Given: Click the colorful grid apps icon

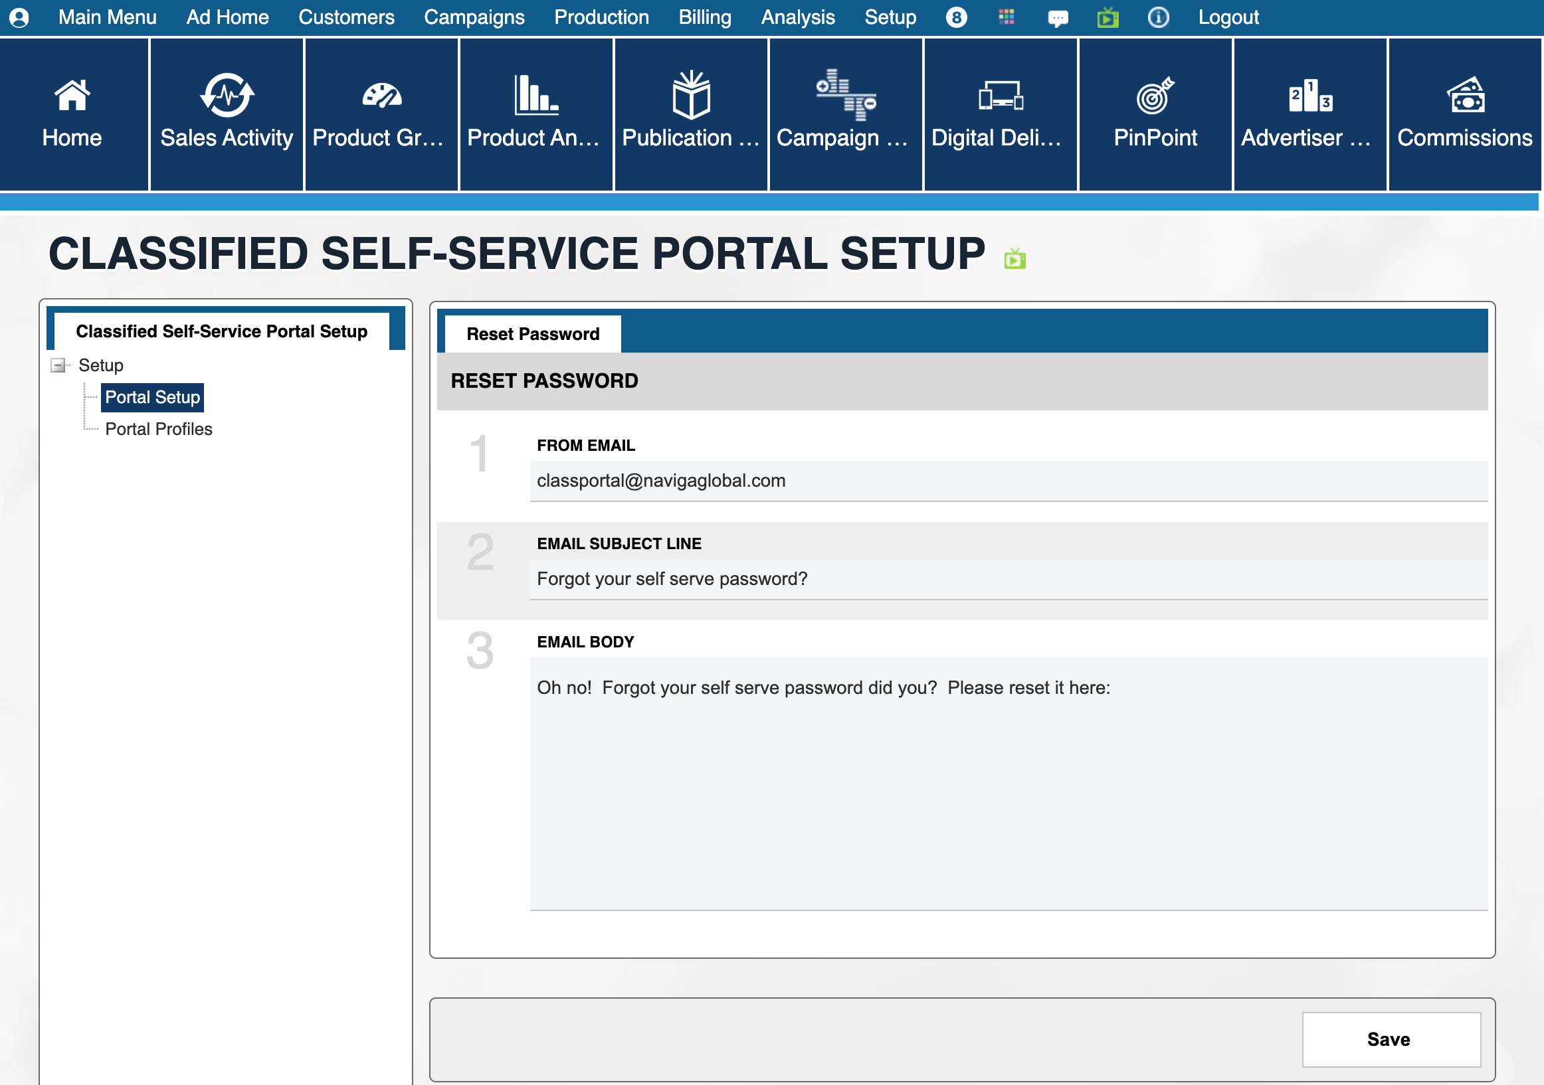Looking at the screenshot, I should click(1006, 17).
